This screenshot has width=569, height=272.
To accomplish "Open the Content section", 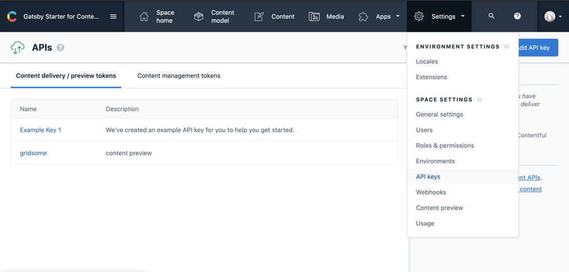I will click(274, 17).
